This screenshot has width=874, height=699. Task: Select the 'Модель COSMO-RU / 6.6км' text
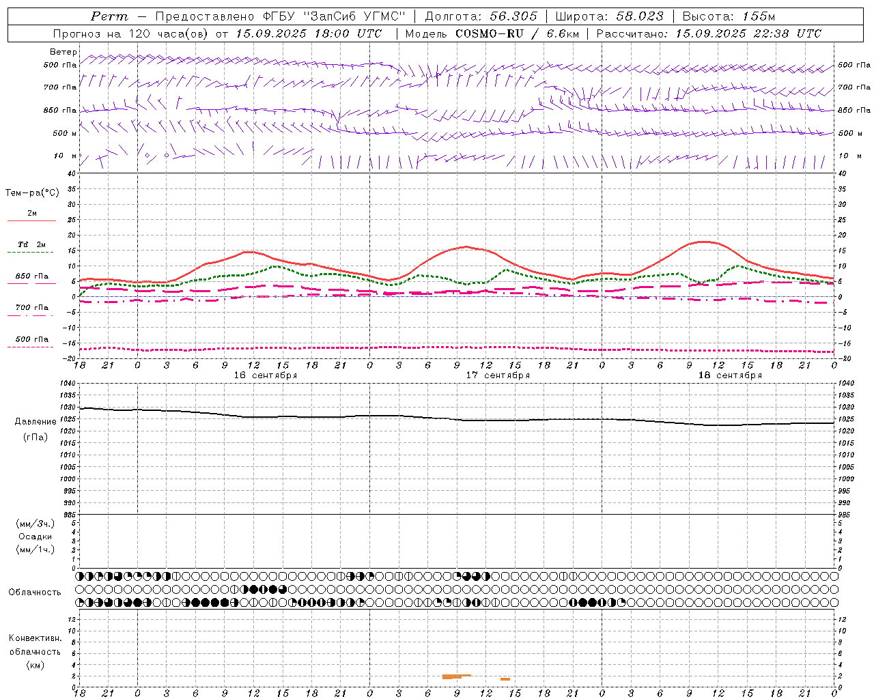(492, 33)
